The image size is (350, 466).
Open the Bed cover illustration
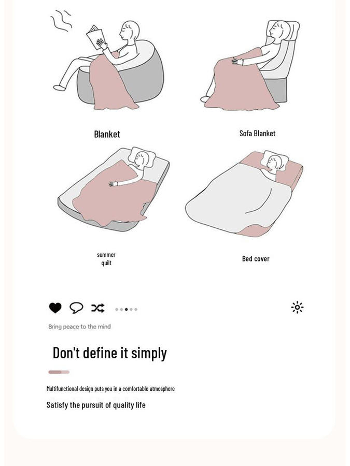tap(244, 193)
